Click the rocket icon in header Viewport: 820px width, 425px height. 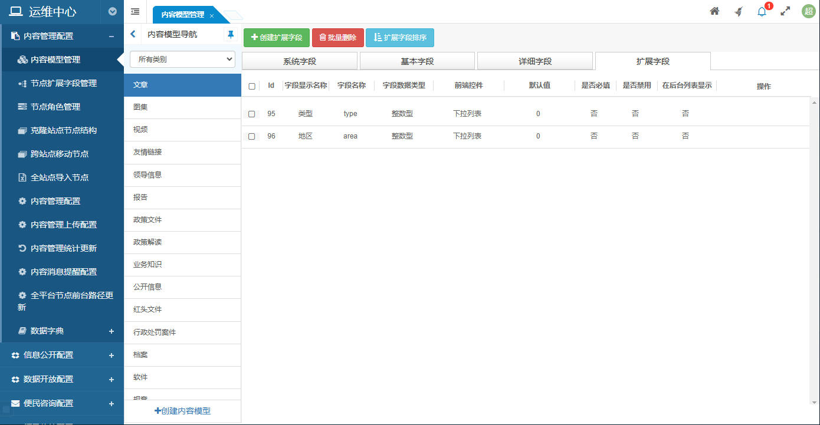(739, 11)
